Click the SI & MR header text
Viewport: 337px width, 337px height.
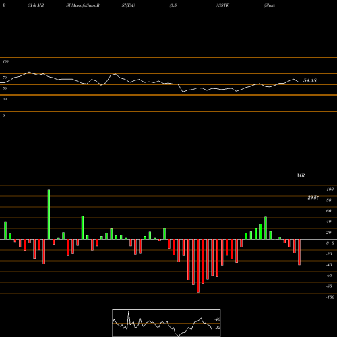tap(36, 5)
